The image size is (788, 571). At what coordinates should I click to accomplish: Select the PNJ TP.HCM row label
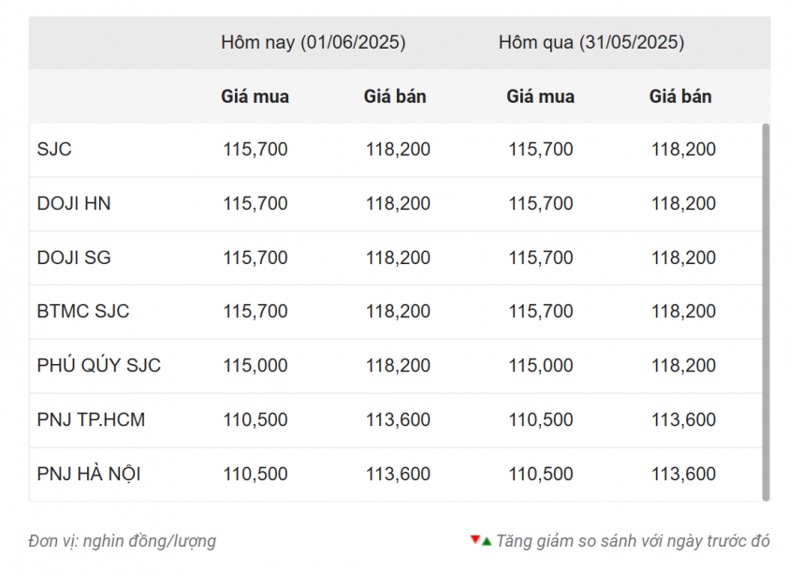click(91, 419)
